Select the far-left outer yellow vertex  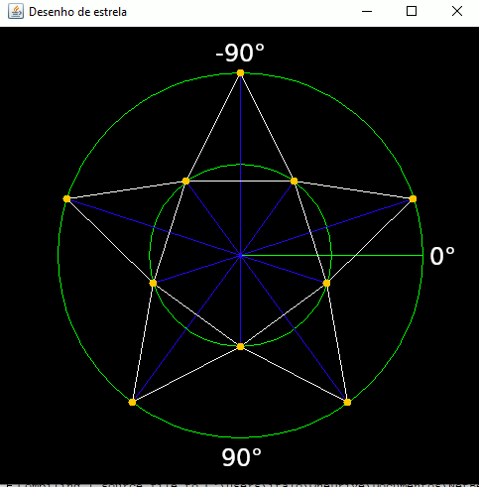[x=66, y=198]
